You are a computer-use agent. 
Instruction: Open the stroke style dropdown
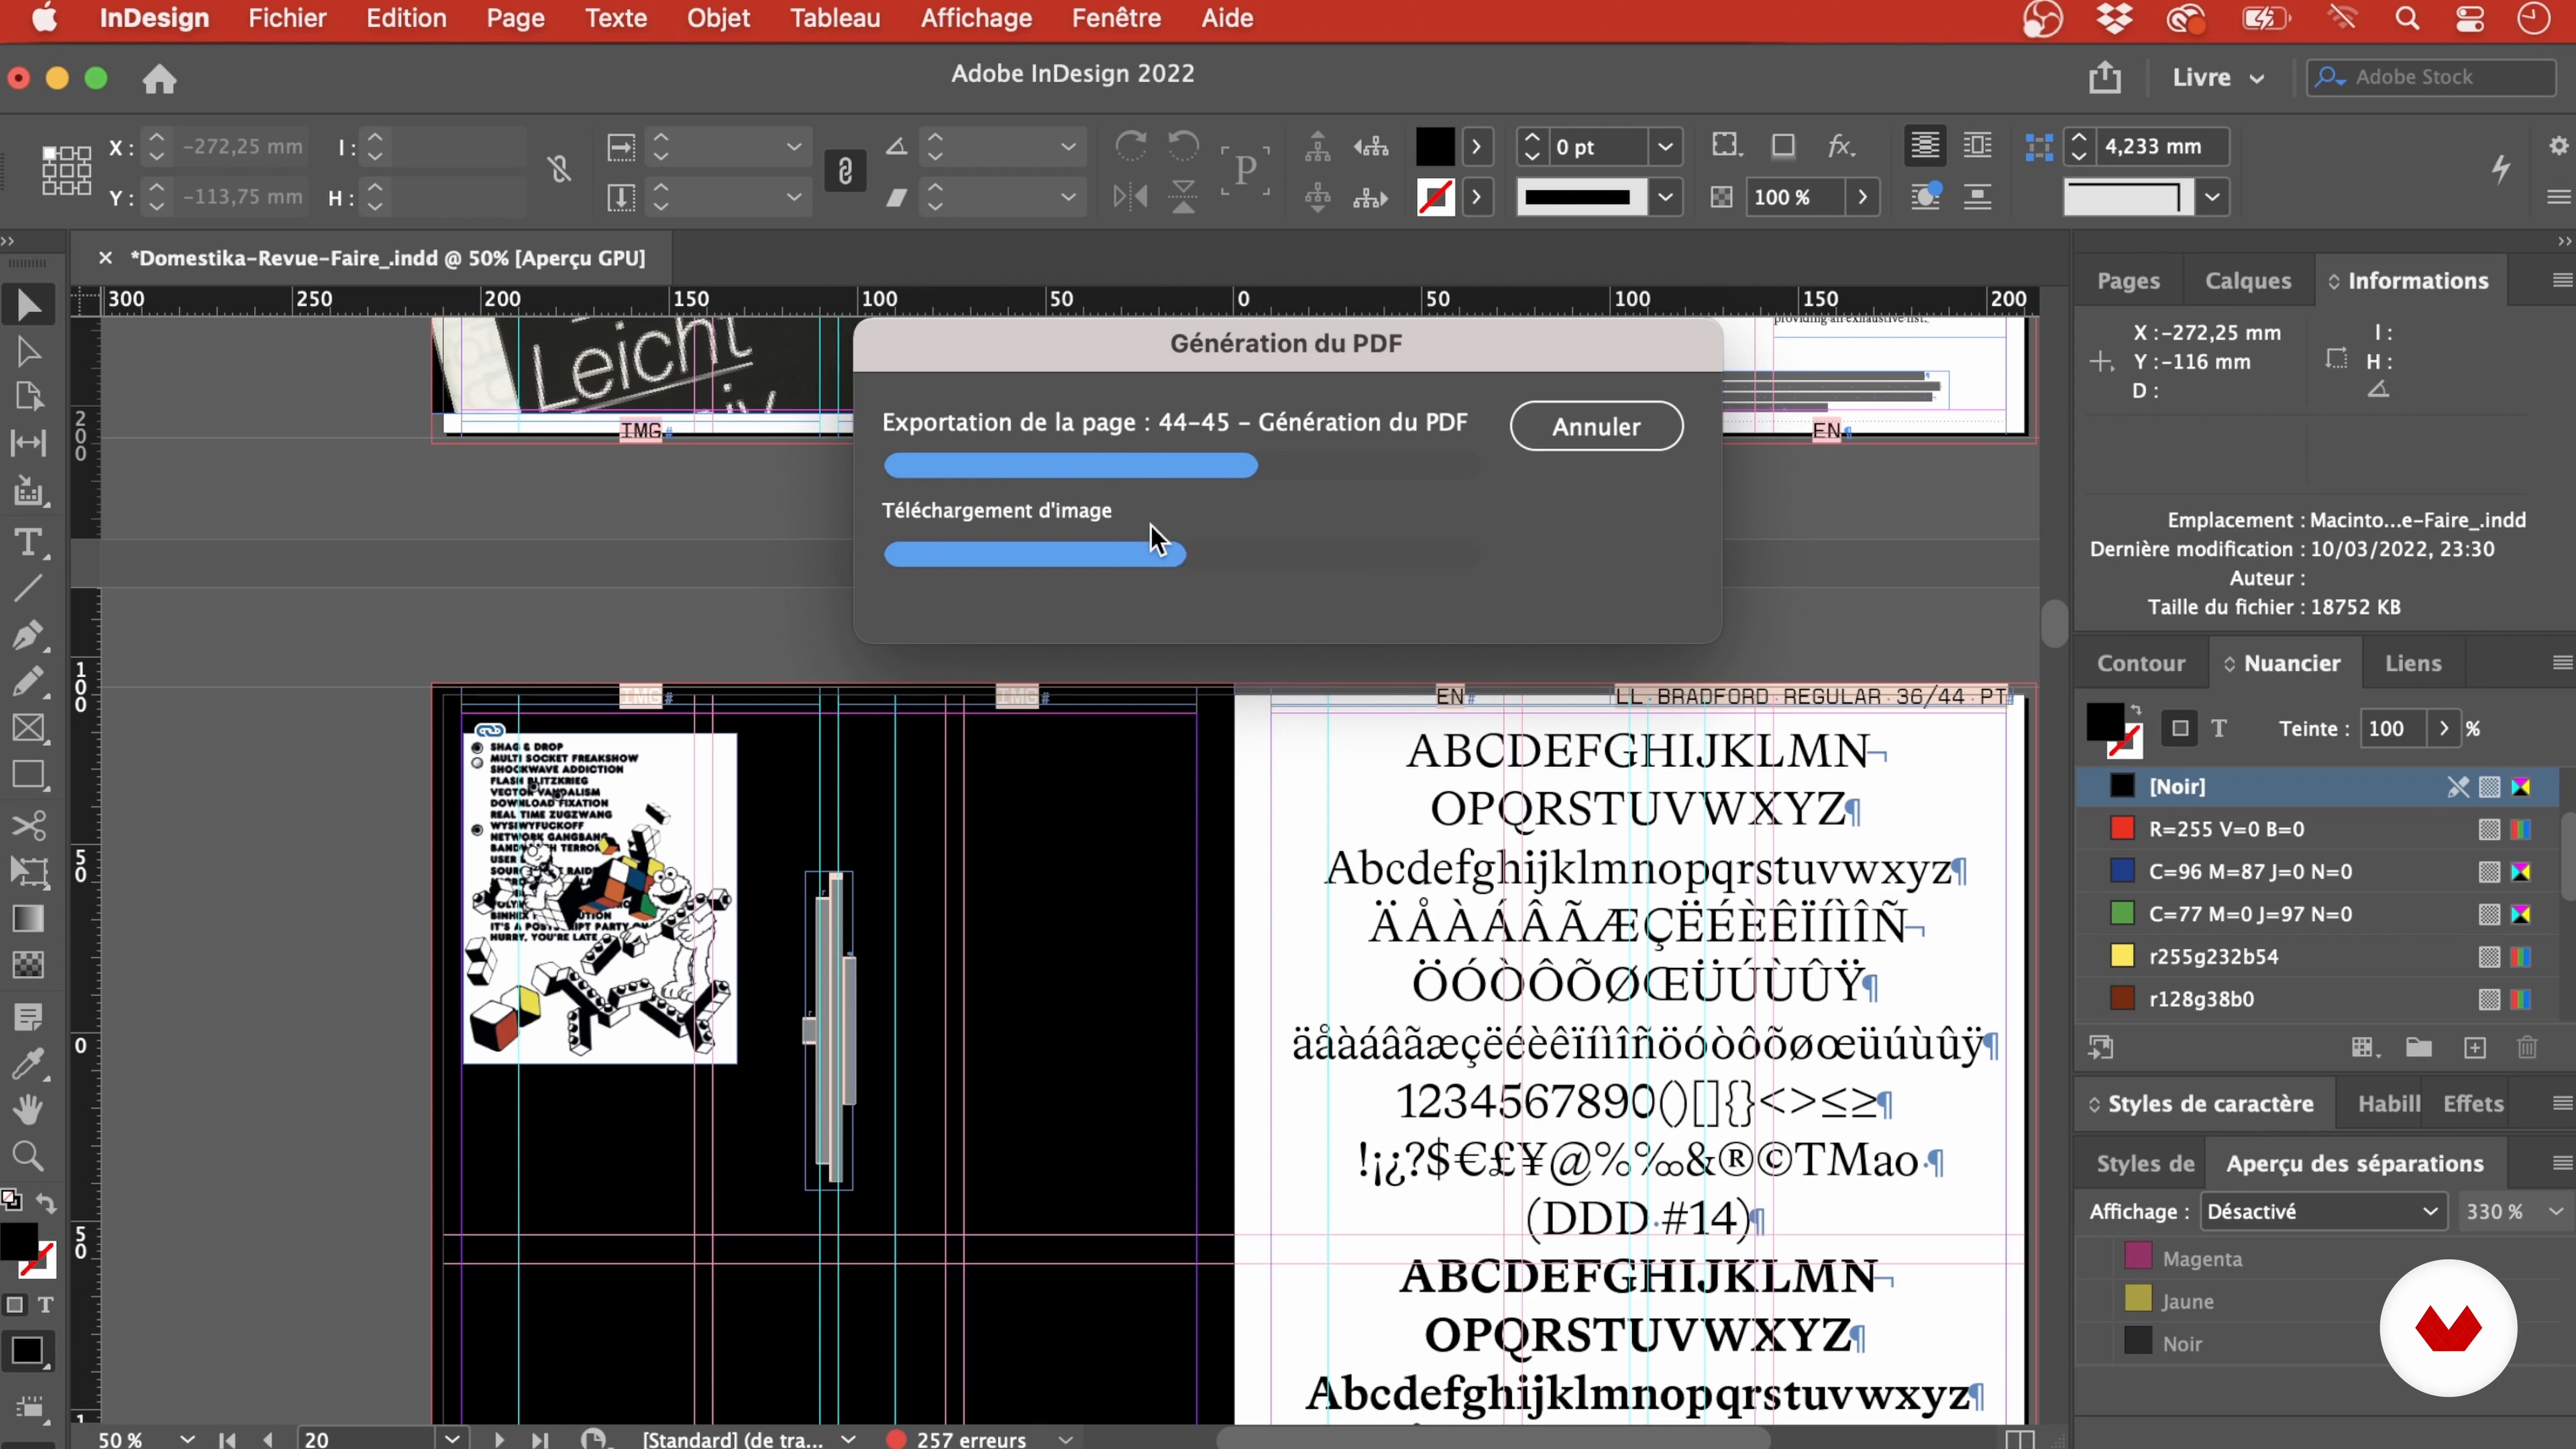click(x=1665, y=197)
